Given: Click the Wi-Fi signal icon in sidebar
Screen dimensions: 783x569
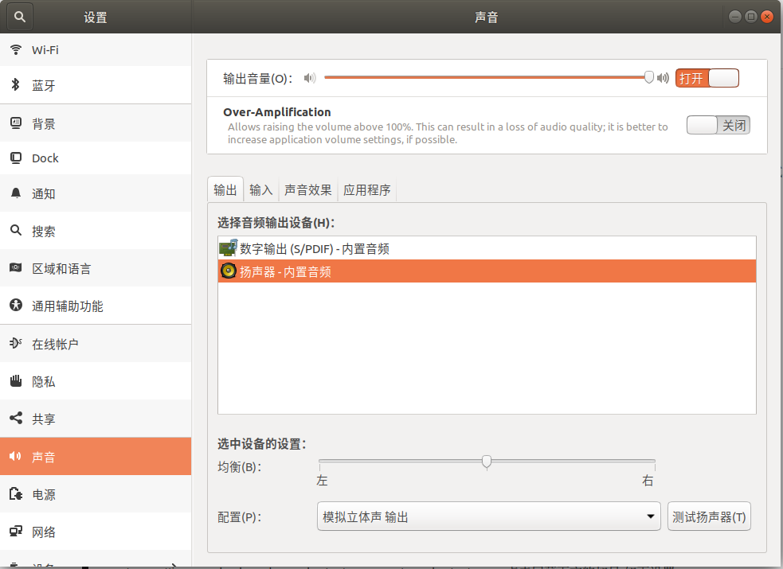Looking at the screenshot, I should coord(16,49).
